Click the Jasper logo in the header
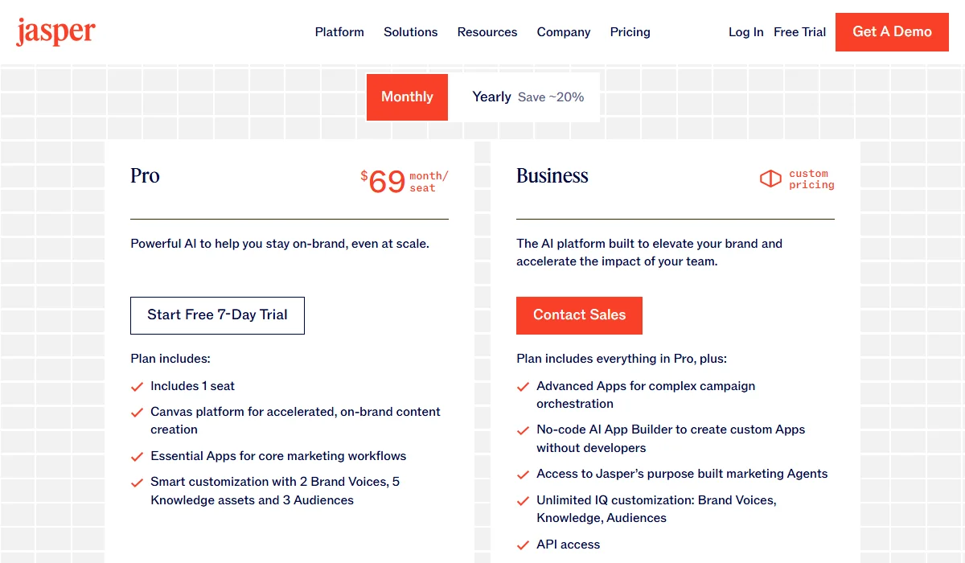965x563 pixels. tap(55, 31)
